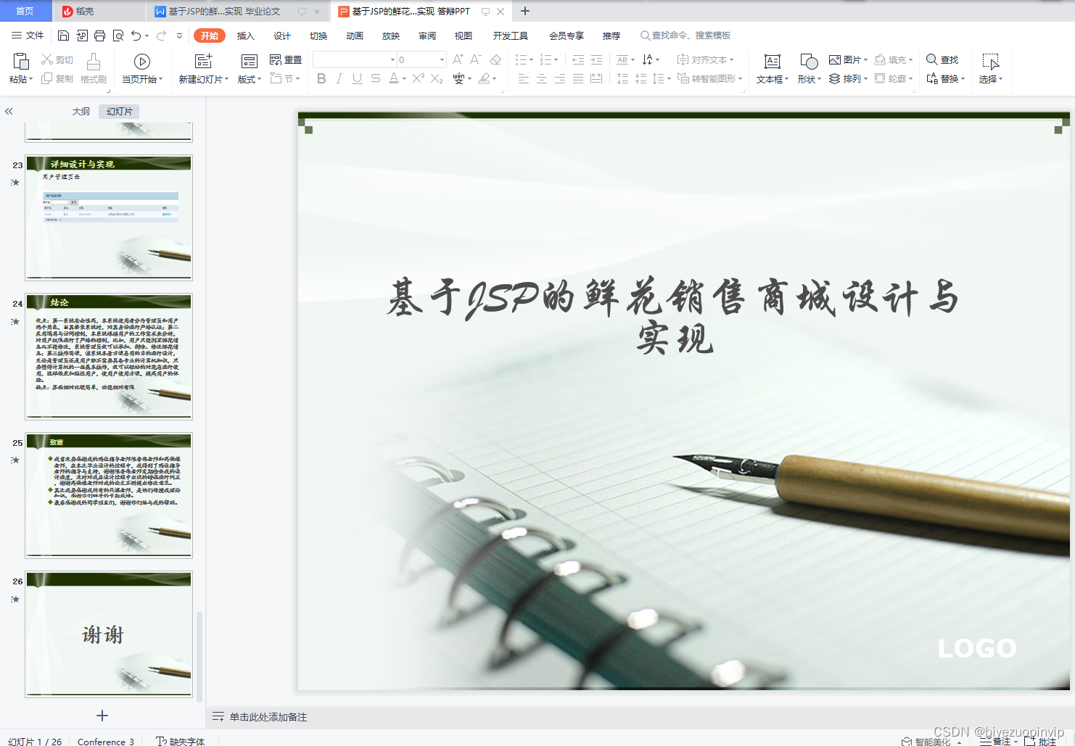The width and height of the screenshot is (1075, 746).
Task: Click the Save icon in quick toolbar
Action: [x=63, y=36]
